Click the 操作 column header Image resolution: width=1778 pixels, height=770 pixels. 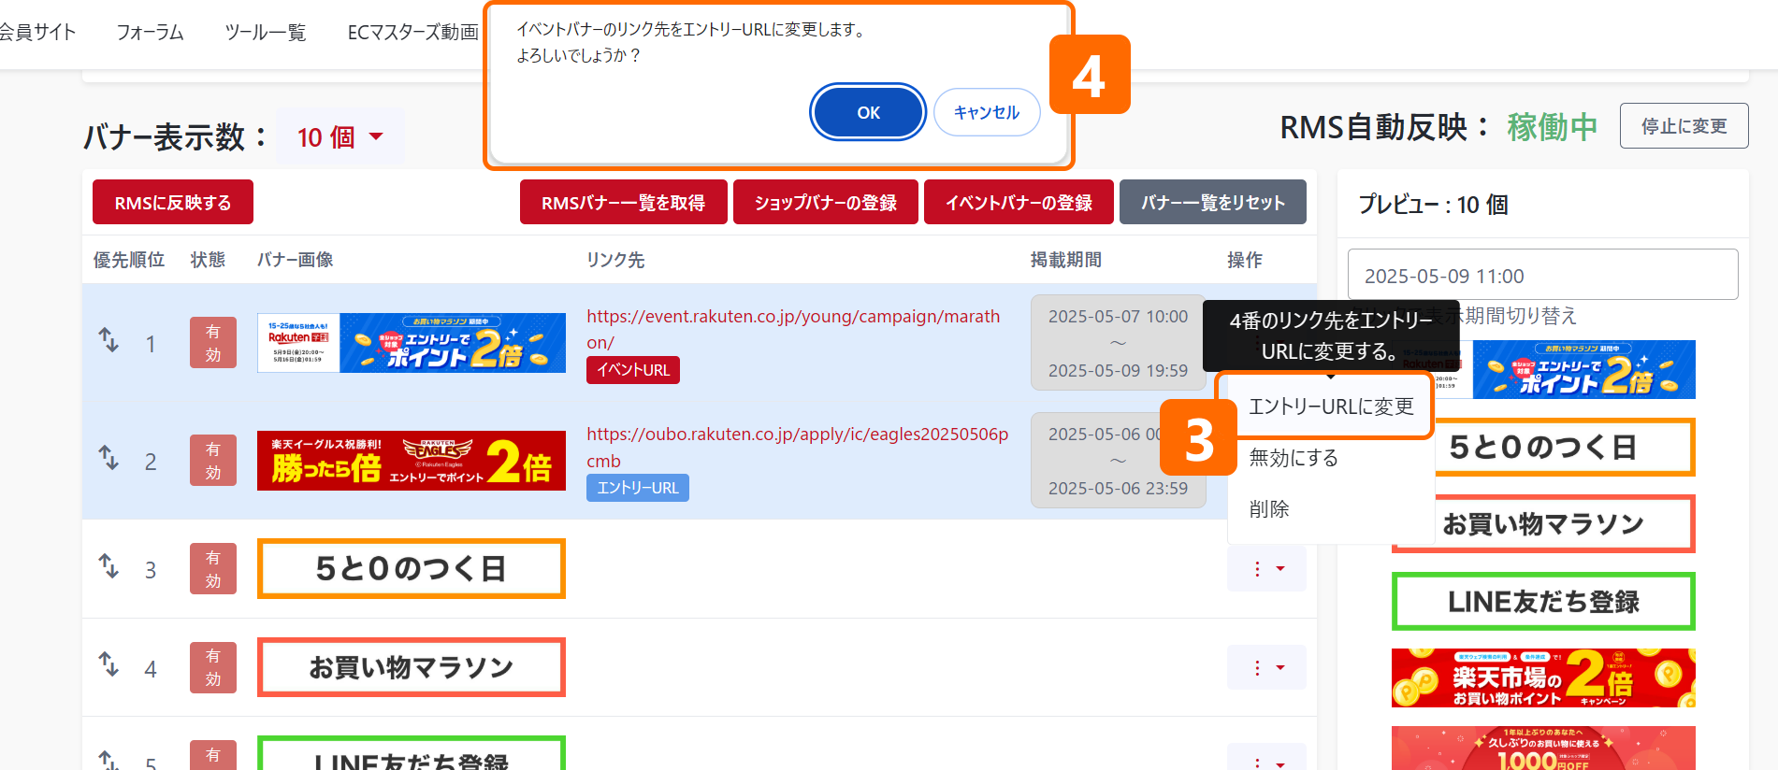coord(1245,260)
